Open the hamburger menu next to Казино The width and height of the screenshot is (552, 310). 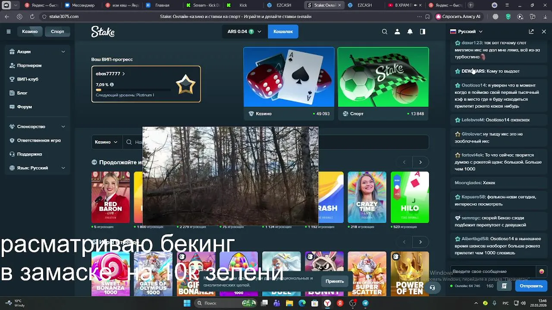point(8,31)
